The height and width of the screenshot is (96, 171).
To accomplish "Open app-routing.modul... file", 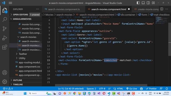I will 30,62.
